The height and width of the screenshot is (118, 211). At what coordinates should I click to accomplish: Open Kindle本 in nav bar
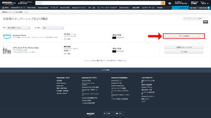(x=160, y=8)
